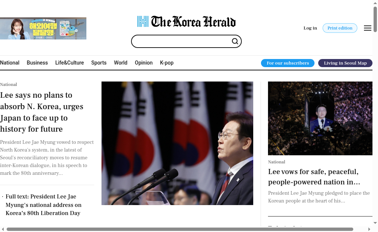Click the vertical scrollbar down arrow
This screenshot has height=232, width=378.
tap(375, 223)
